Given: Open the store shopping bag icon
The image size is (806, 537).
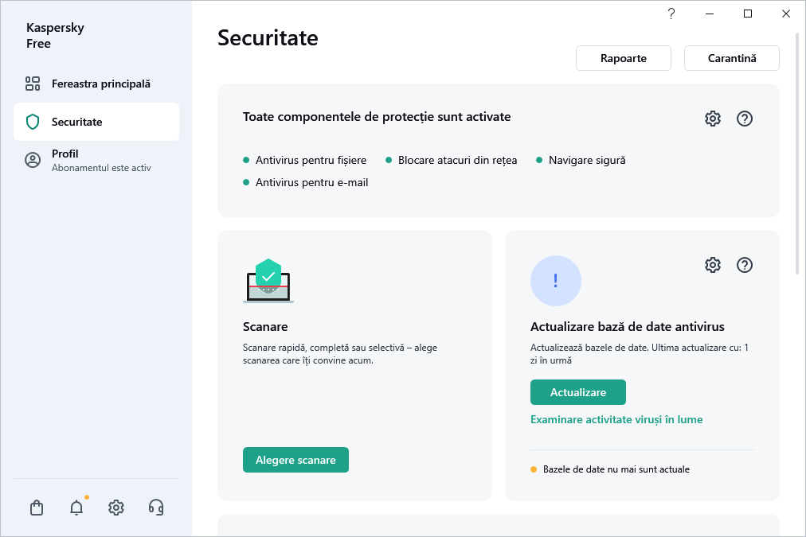Looking at the screenshot, I should click(37, 508).
